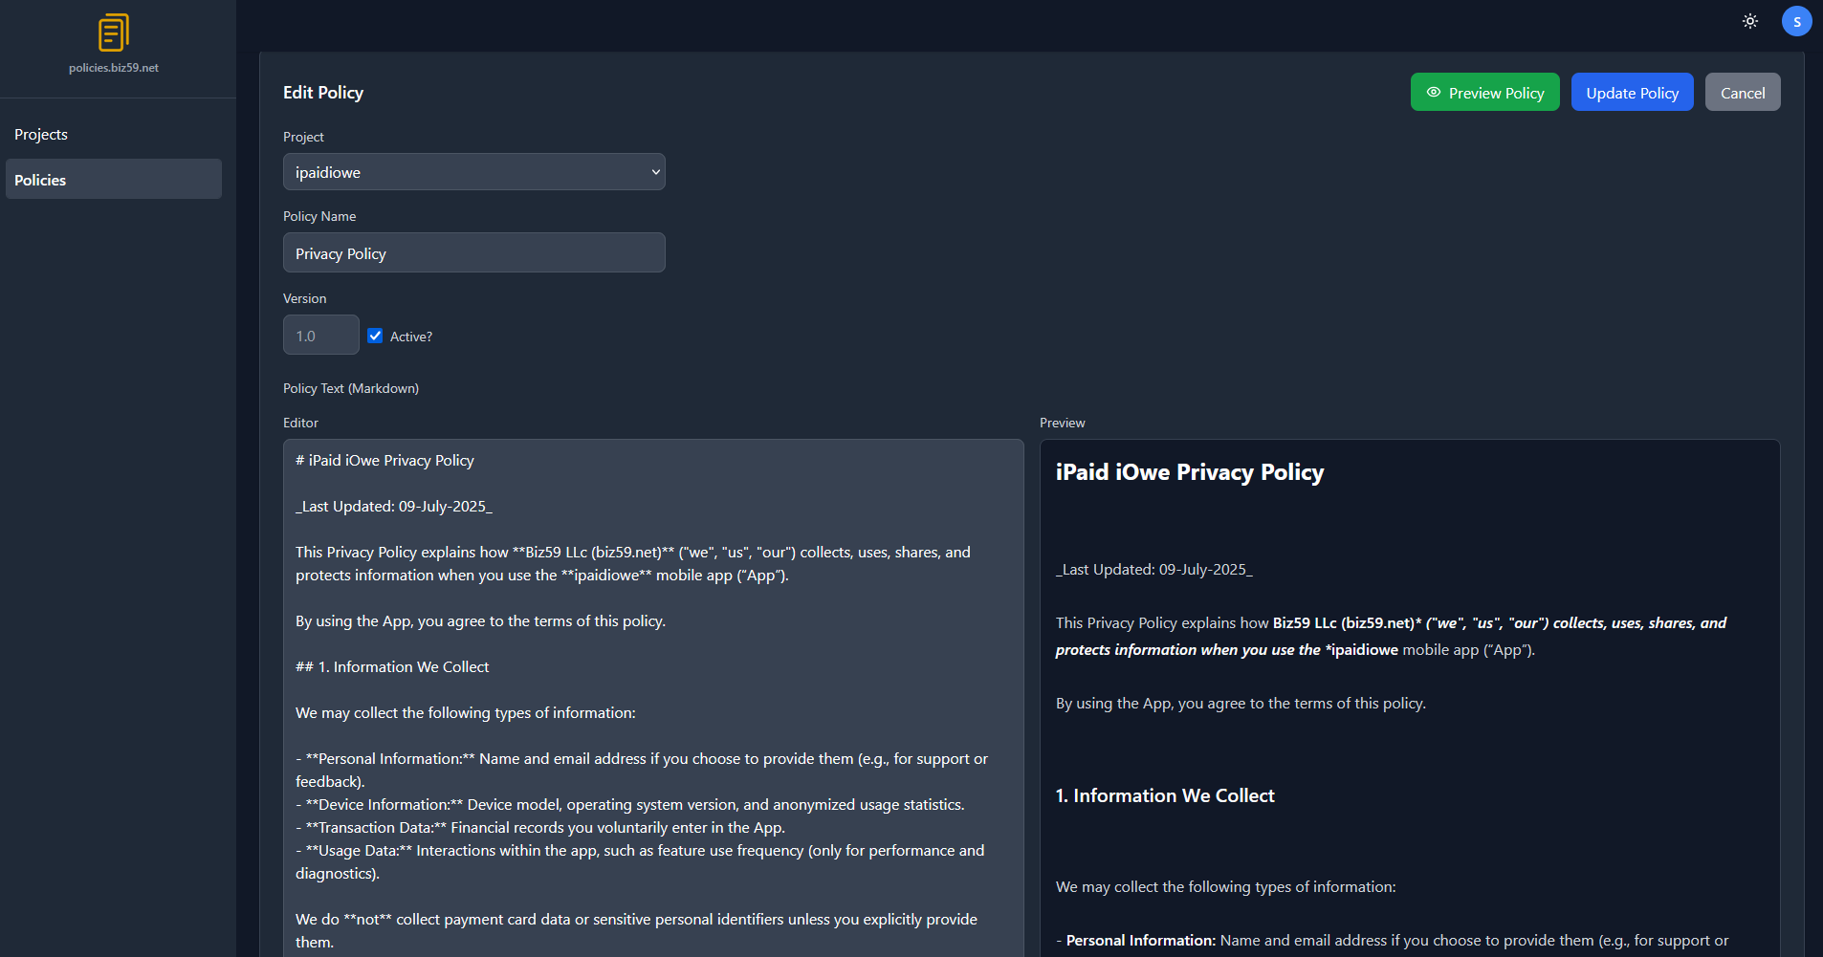
Task: Select the Edit Policy page heading
Action: tap(322, 92)
